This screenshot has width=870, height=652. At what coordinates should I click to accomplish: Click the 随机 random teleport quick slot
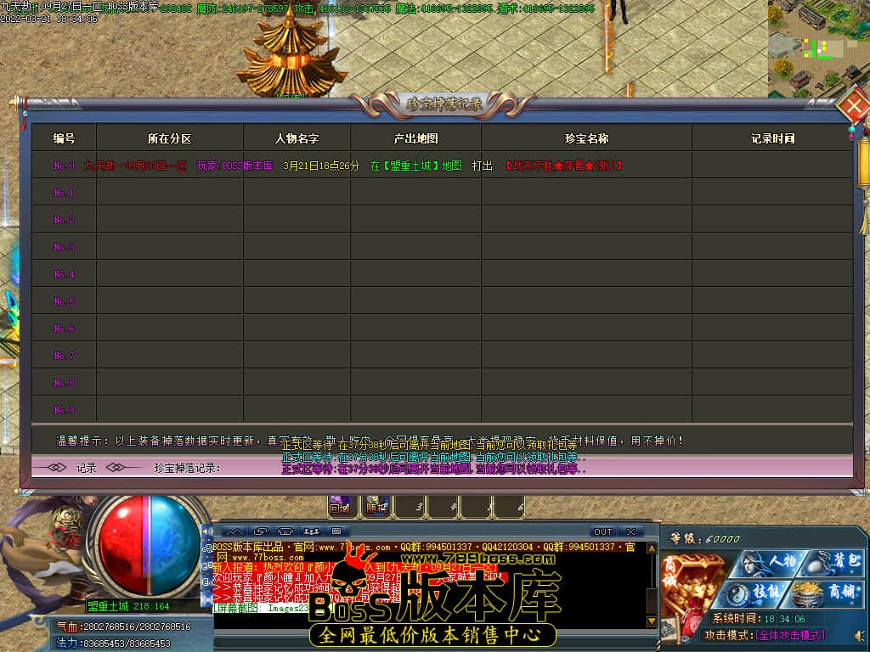[374, 507]
